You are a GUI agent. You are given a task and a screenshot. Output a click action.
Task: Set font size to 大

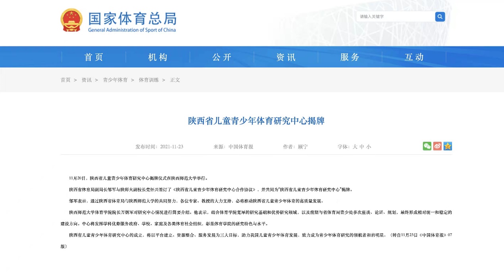pos(355,147)
